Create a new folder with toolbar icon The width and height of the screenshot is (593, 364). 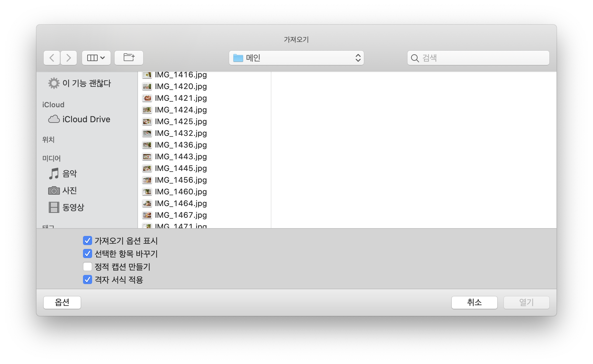[x=129, y=58]
